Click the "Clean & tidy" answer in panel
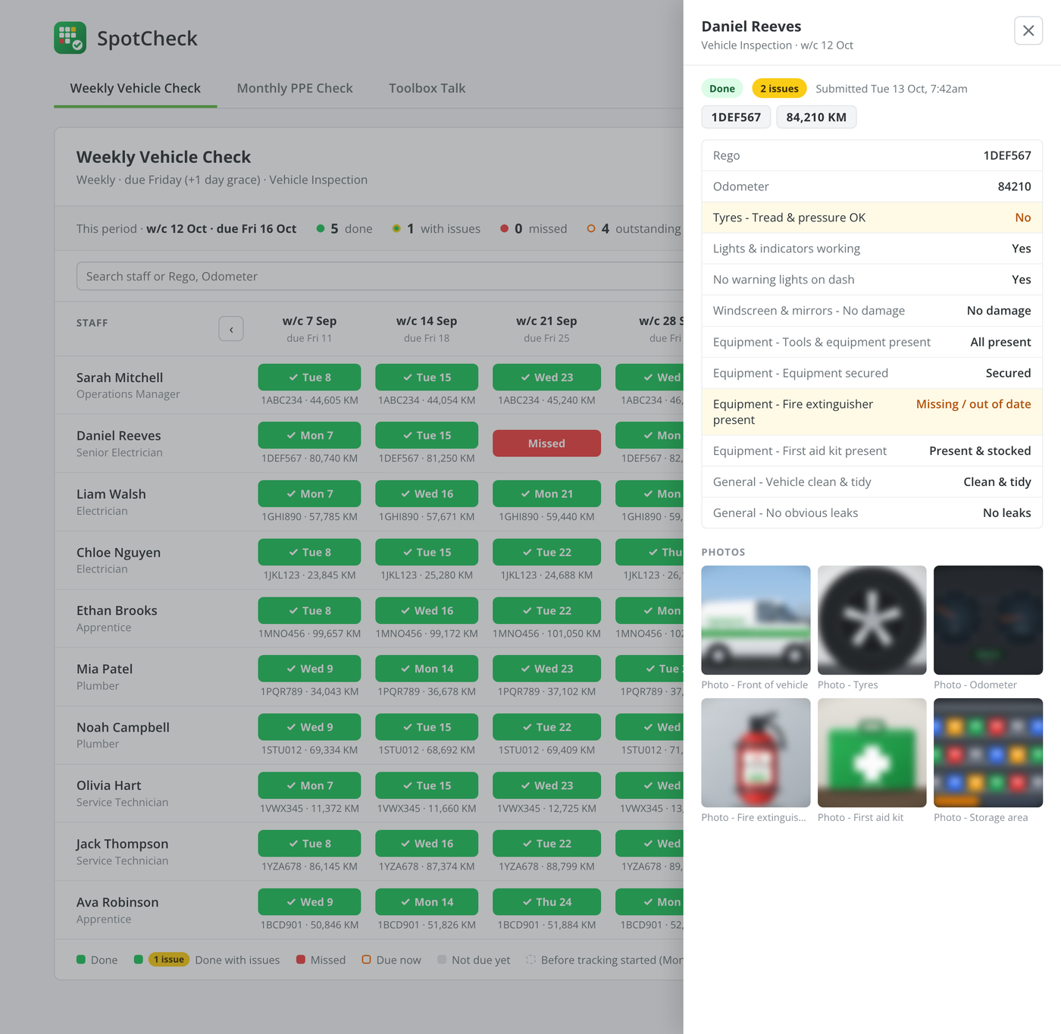This screenshot has width=1061, height=1034. (x=997, y=482)
